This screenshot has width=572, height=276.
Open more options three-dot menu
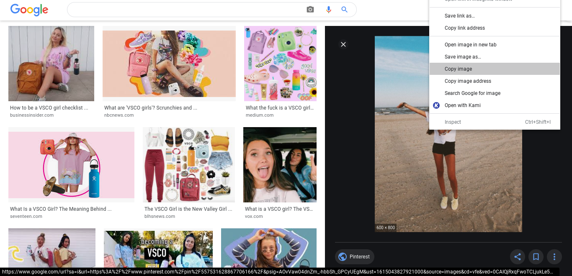pos(554,257)
